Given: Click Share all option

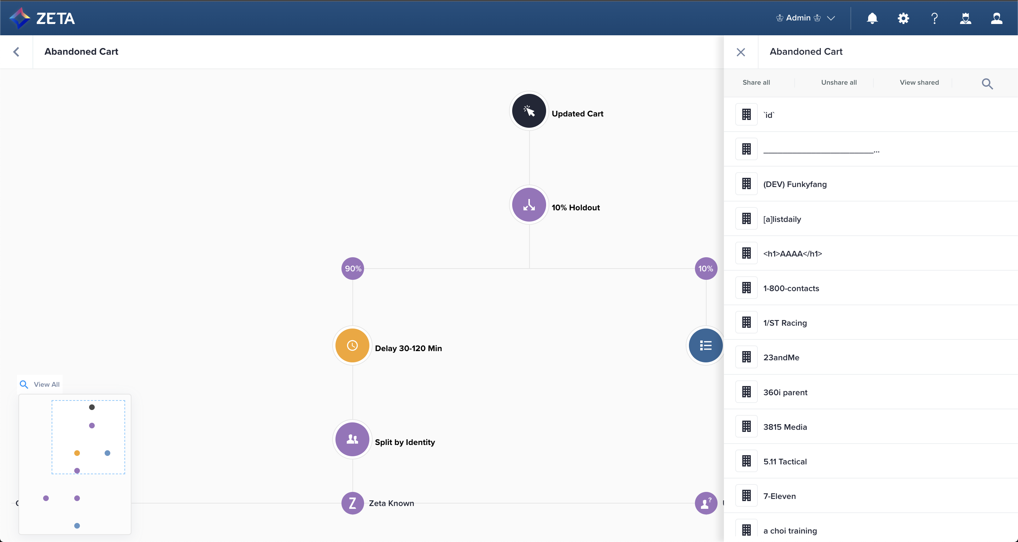Looking at the screenshot, I should pos(756,83).
